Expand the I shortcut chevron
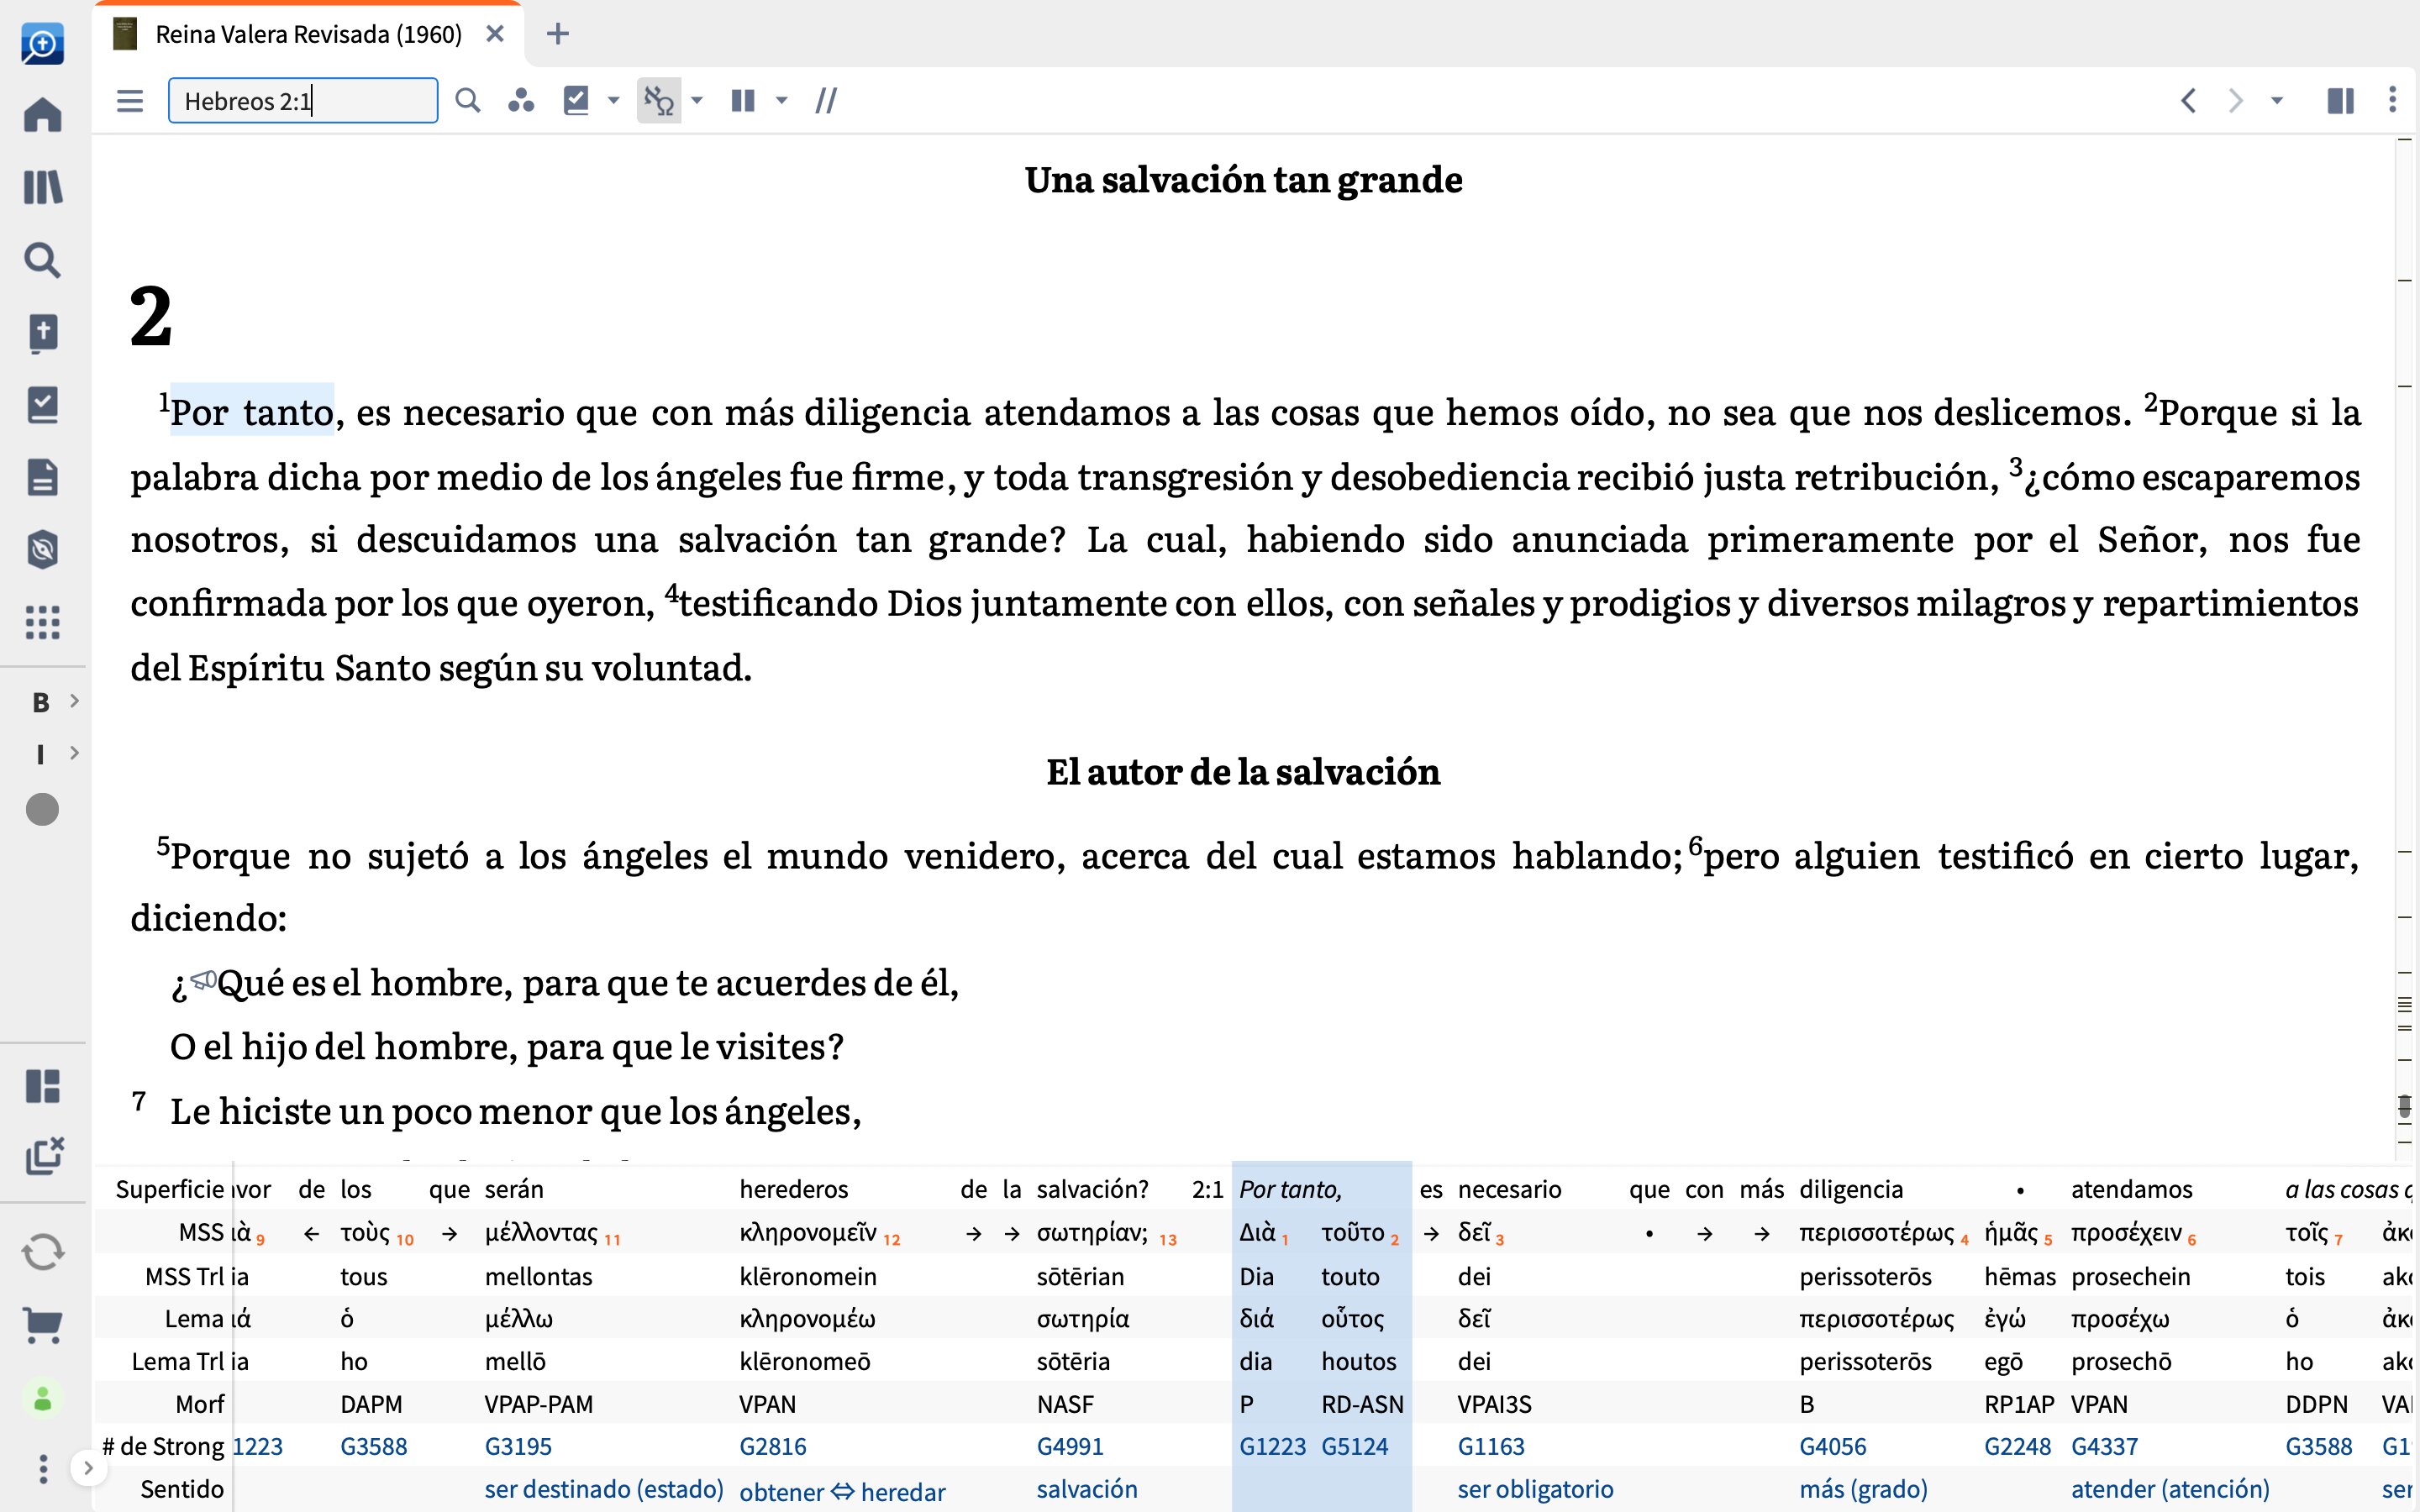 (x=74, y=753)
